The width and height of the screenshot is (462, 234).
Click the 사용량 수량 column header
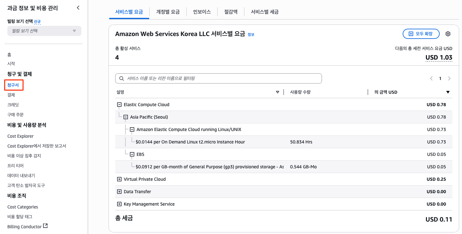pyautogui.click(x=300, y=92)
